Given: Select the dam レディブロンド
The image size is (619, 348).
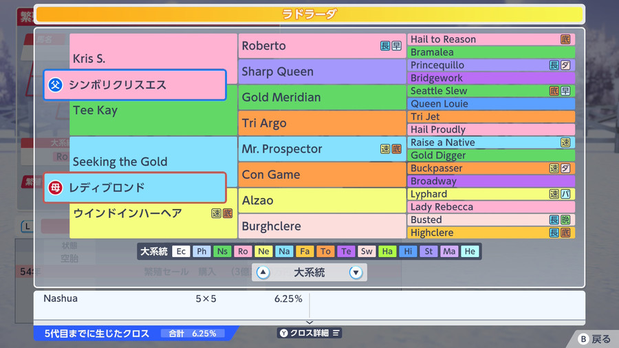Looking at the screenshot, I should (x=135, y=188).
